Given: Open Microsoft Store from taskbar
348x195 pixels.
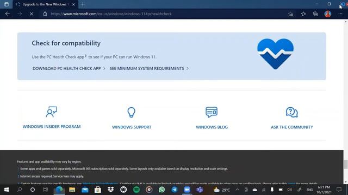Looking at the screenshot, I should [98, 190].
